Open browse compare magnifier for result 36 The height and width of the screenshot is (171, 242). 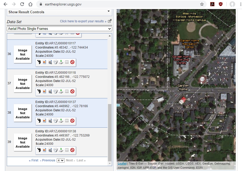tap(50, 62)
